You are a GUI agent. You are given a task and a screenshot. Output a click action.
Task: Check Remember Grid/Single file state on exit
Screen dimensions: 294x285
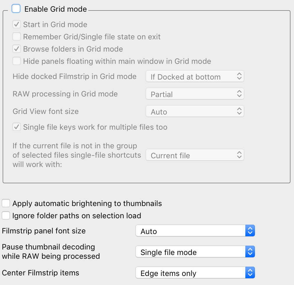pyautogui.click(x=17, y=37)
